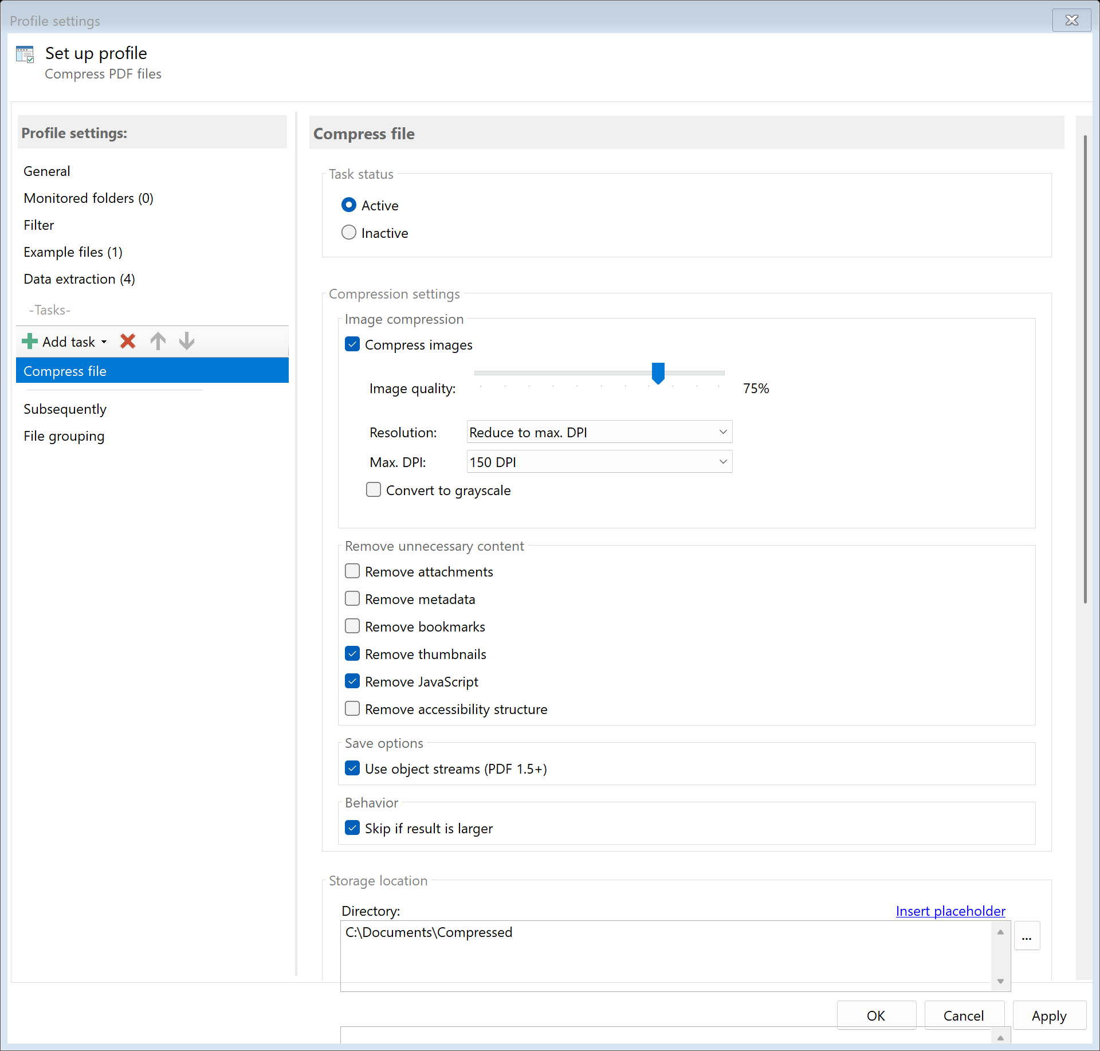Click the Insert placeholder link
This screenshot has width=1100, height=1051.
950,911
